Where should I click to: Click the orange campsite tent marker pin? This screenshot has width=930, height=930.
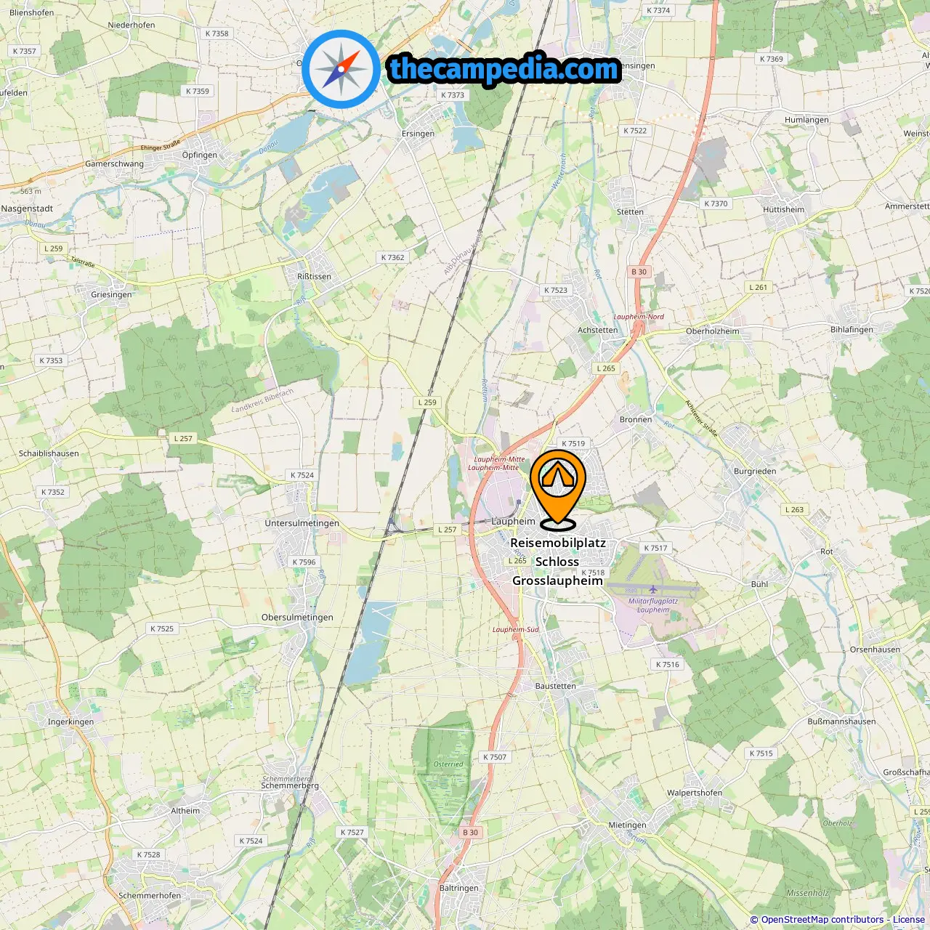558,488
